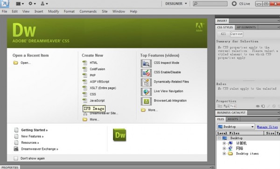This screenshot has width=280, height=169.
Task: Open the File menu
Action: point(5,11)
